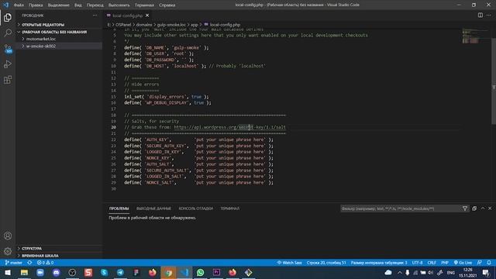The image size is (496, 279).
Task: Switch to the Debug Console tab
Action: pyautogui.click(x=196, y=208)
